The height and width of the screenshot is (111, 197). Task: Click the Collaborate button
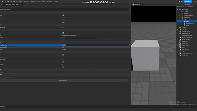(188, 1)
